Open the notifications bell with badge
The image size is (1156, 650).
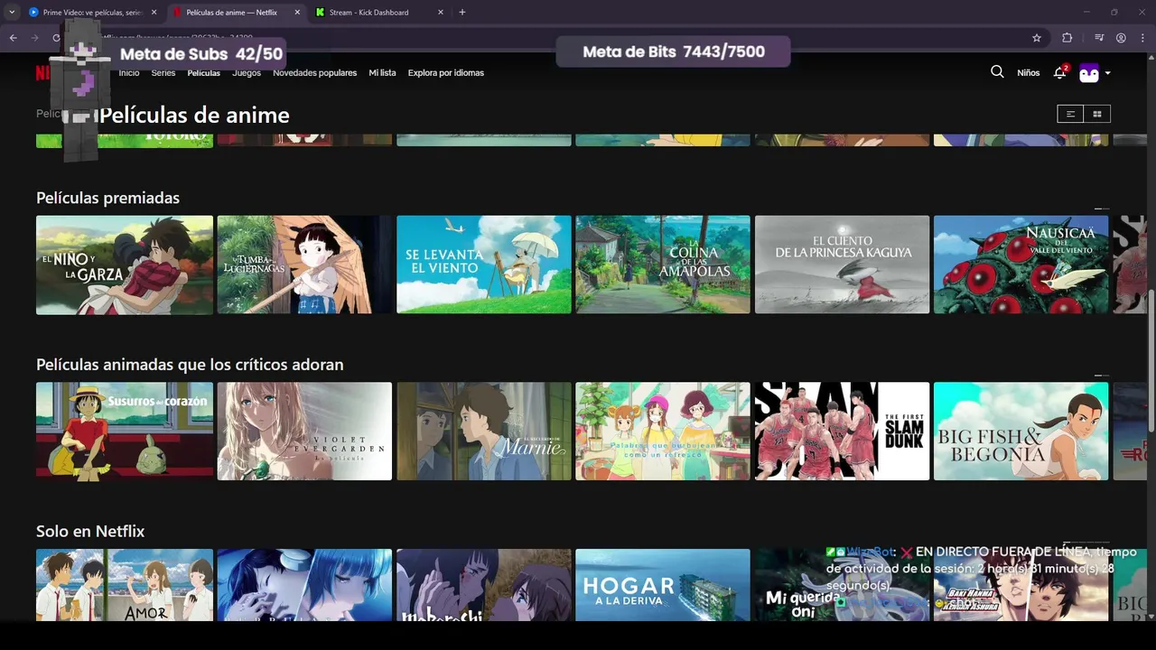[1060, 72]
